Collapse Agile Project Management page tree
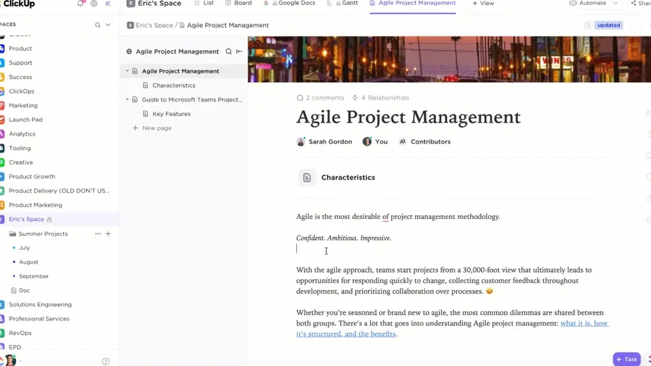The image size is (651, 366). pyautogui.click(x=127, y=71)
